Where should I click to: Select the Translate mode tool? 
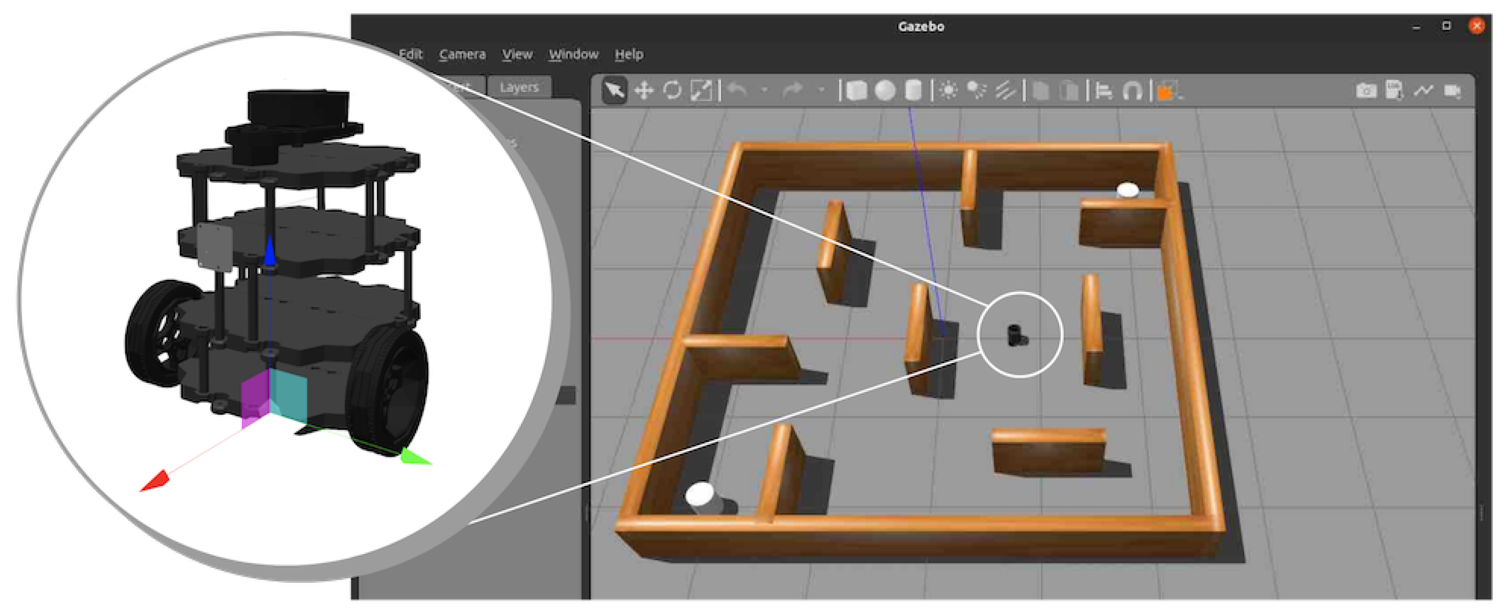(643, 90)
